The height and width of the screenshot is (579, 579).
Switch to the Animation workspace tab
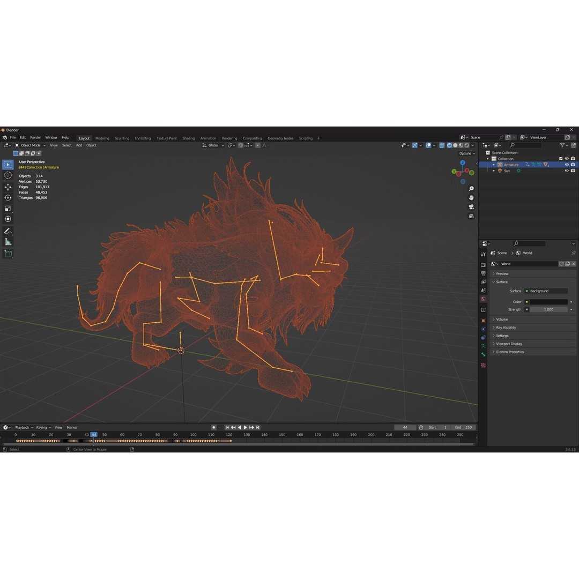point(208,138)
